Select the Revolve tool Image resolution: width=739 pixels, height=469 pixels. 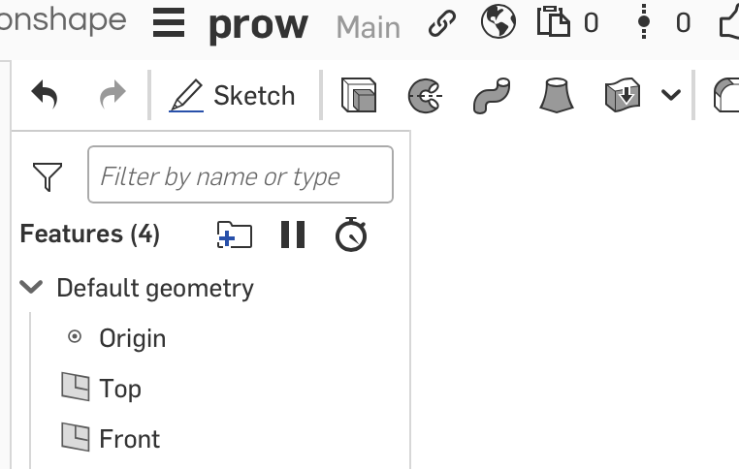coord(426,95)
